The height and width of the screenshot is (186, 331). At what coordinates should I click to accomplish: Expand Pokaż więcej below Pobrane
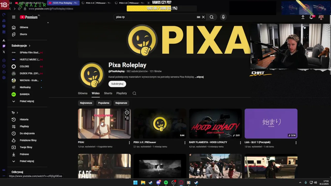tap(27, 161)
